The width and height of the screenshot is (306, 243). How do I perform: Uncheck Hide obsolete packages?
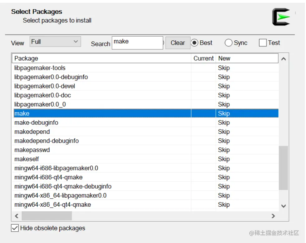pos(15,228)
